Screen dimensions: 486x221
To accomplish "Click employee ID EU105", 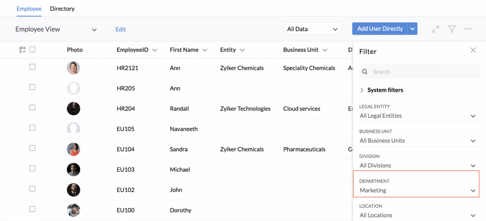I will [x=125, y=129].
